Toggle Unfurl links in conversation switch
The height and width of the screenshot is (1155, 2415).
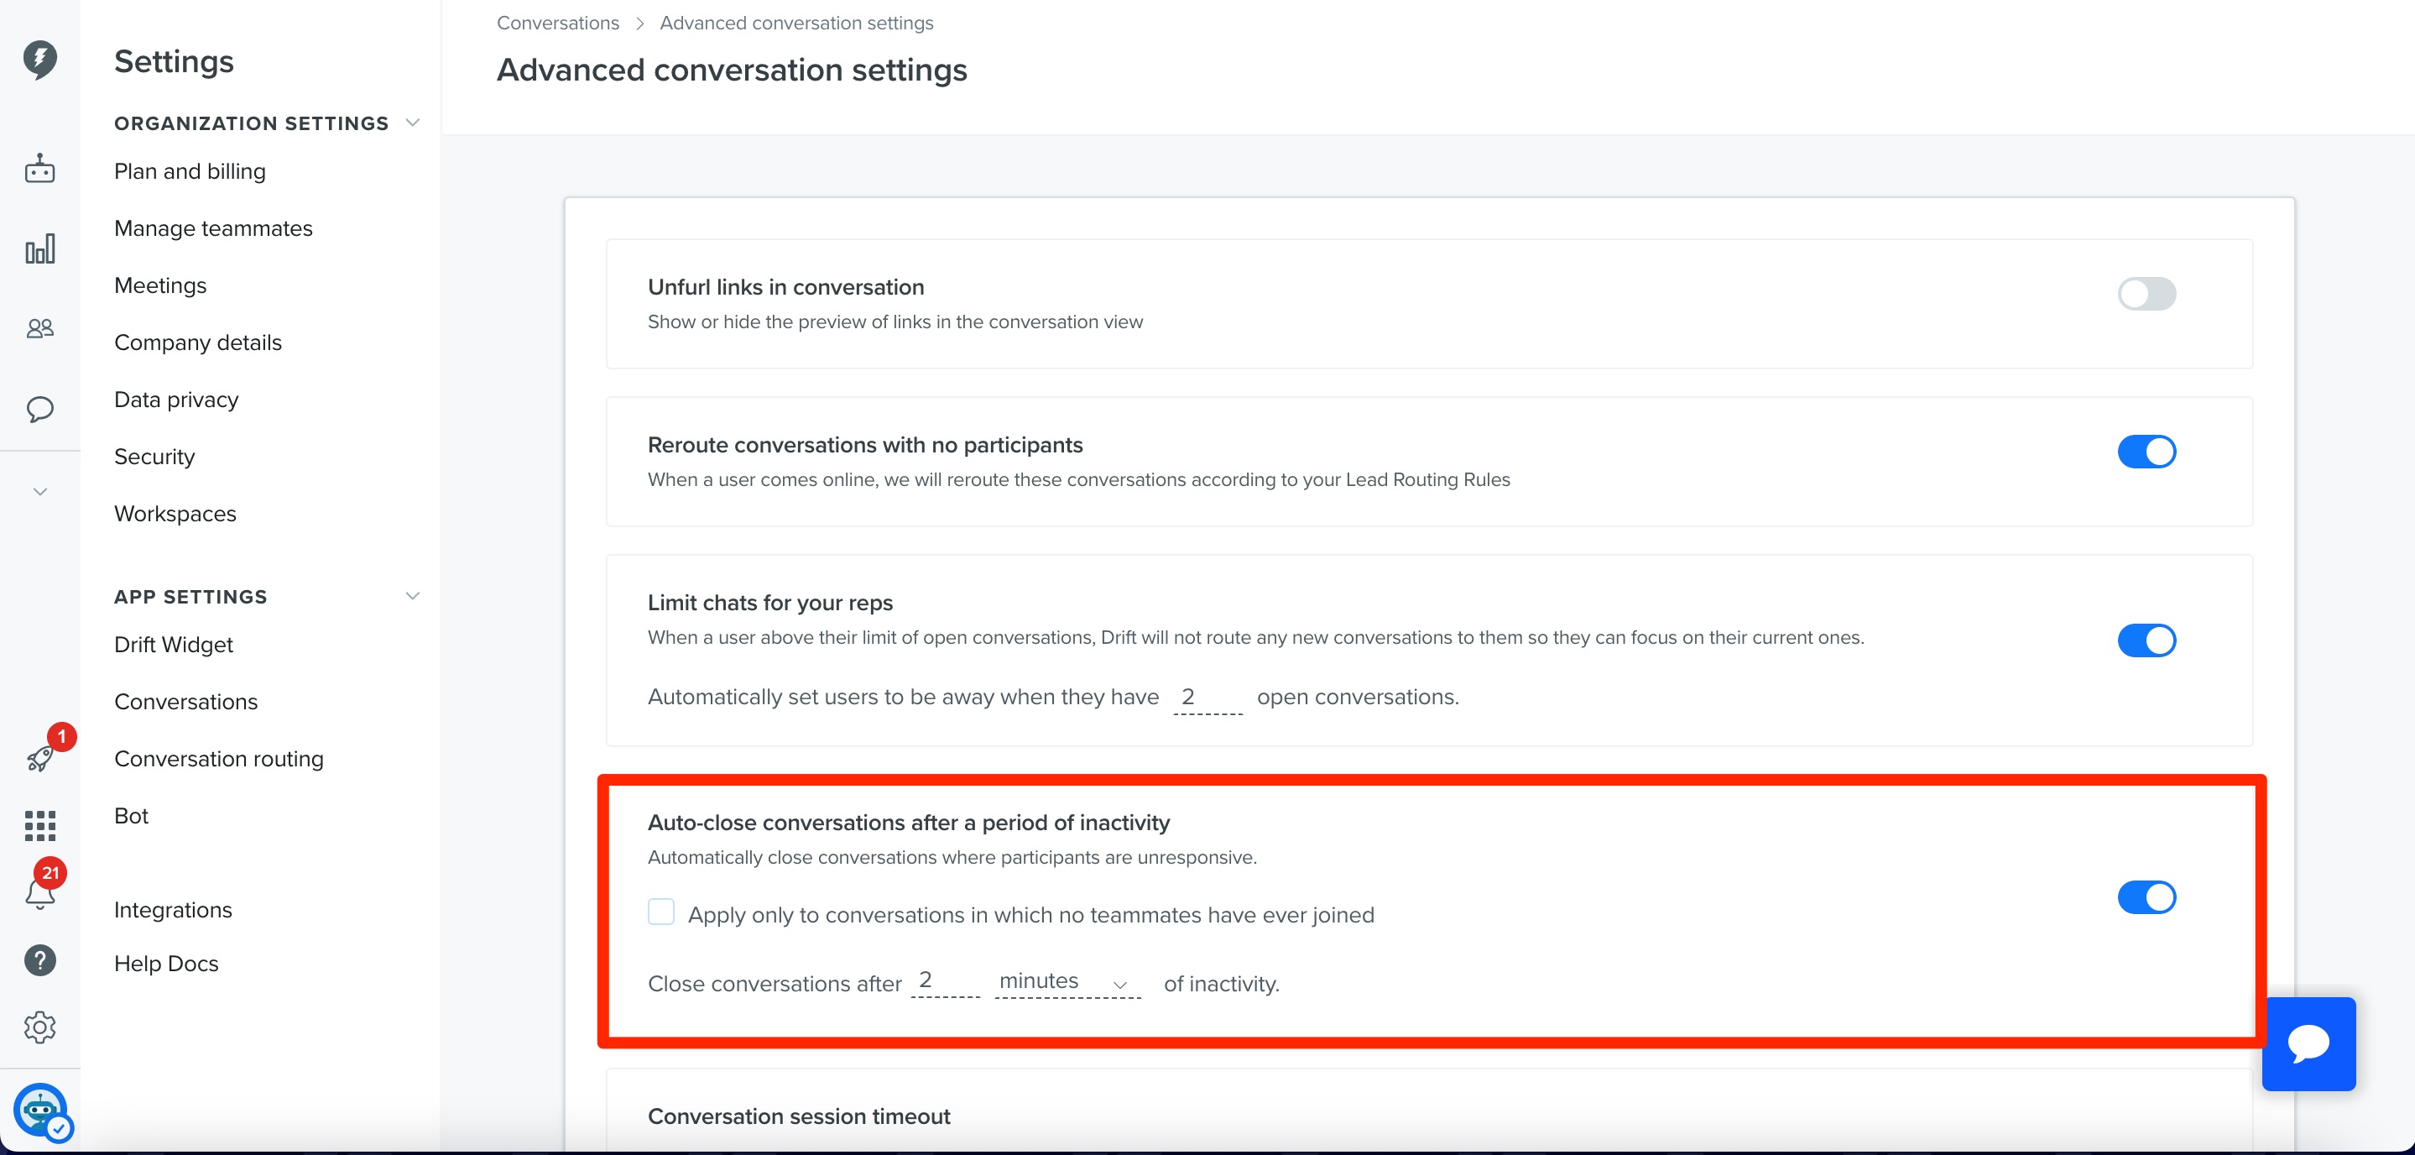pos(2146,294)
